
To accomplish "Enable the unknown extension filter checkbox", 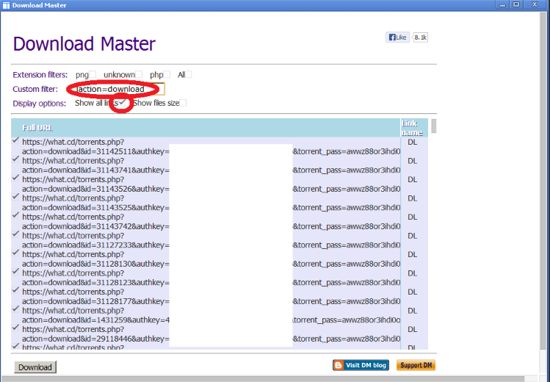I will click(x=139, y=74).
